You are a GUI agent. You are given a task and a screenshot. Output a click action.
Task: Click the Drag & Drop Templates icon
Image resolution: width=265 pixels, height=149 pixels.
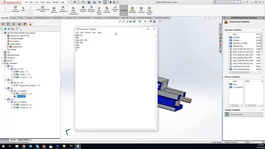(x=226, y=22)
